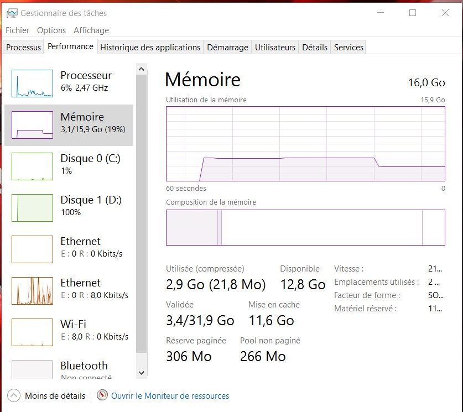Select the Disque 0 (C:) graph thumbnail
Viewport: 463px width, 412px height.
(32, 166)
